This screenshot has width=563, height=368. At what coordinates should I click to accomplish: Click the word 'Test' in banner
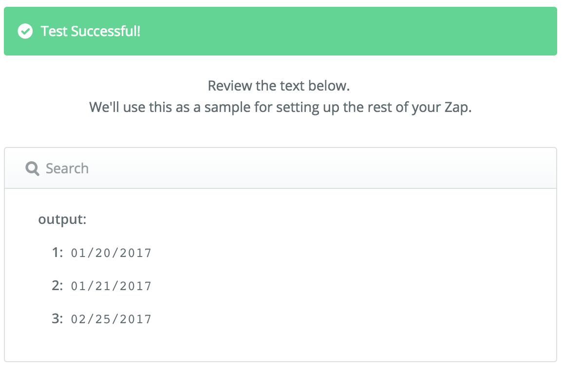pos(54,31)
